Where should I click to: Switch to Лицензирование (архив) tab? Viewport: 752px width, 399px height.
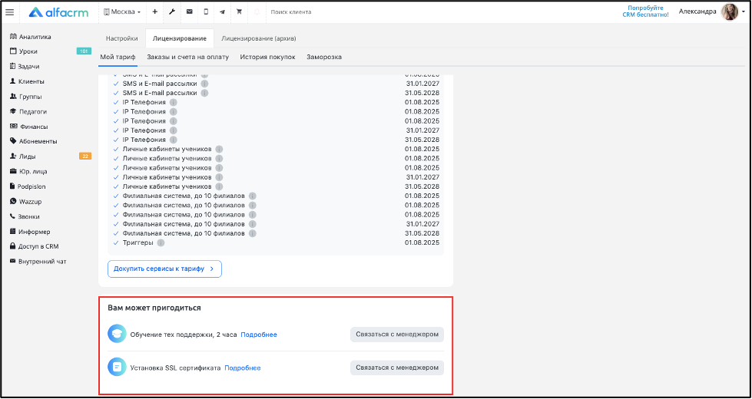[x=258, y=38]
